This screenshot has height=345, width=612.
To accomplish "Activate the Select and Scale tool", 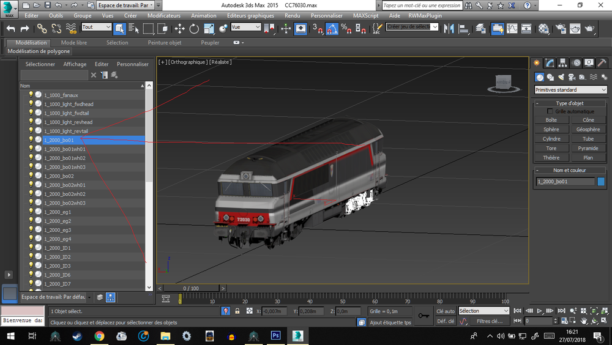I will point(209,29).
